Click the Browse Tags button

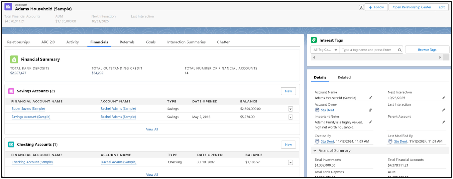coord(427,50)
